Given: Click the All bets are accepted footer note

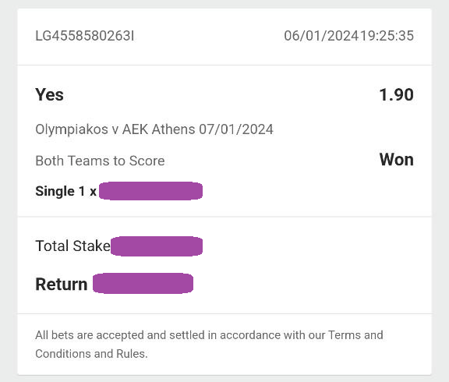Looking at the screenshot, I should 209,345.
